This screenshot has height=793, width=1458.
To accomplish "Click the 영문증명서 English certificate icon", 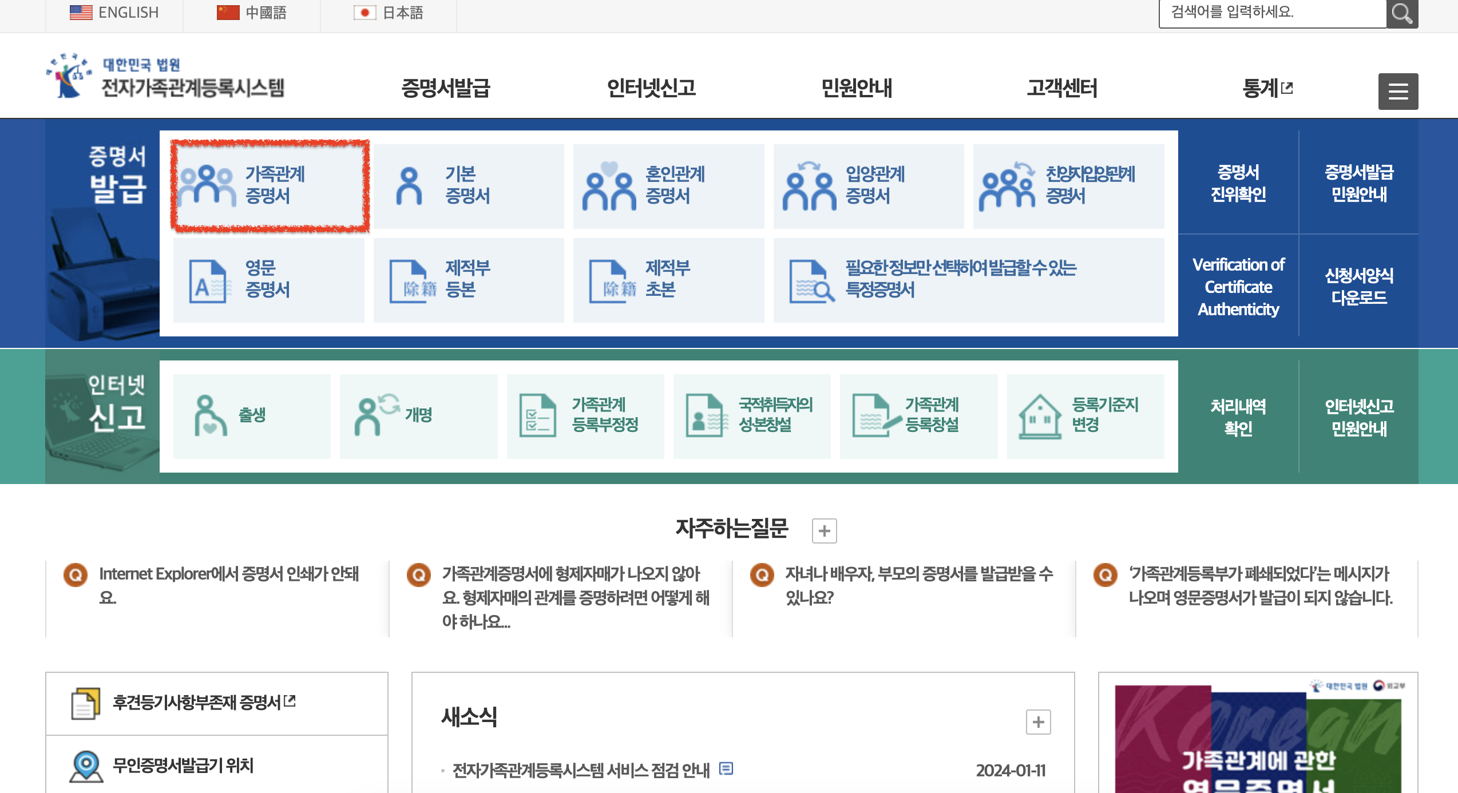I will (x=269, y=280).
